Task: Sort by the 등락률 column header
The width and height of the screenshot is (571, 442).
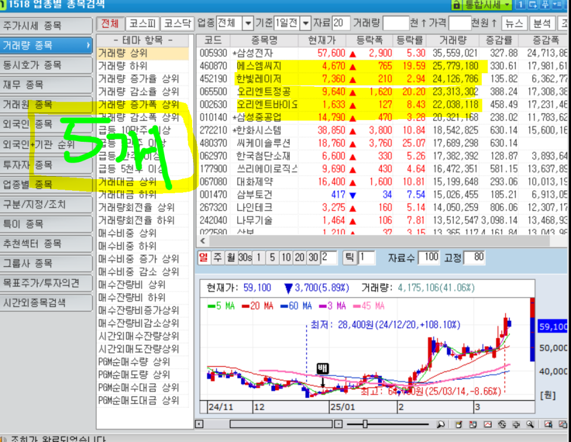Action: click(x=409, y=40)
